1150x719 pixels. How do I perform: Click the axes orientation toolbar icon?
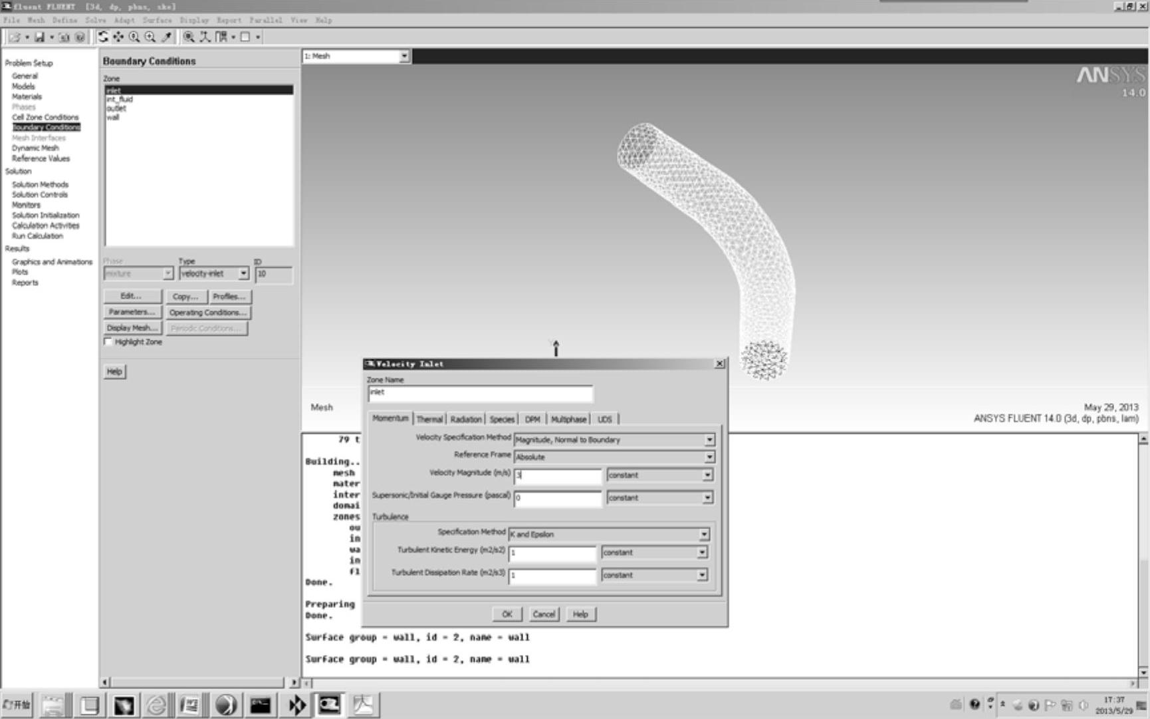[205, 37]
